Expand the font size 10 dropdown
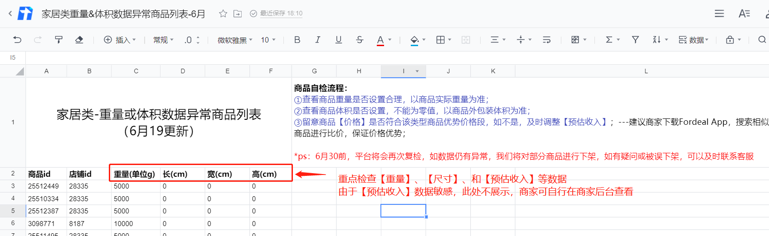Screen dimensions: 769x236 point(268,40)
